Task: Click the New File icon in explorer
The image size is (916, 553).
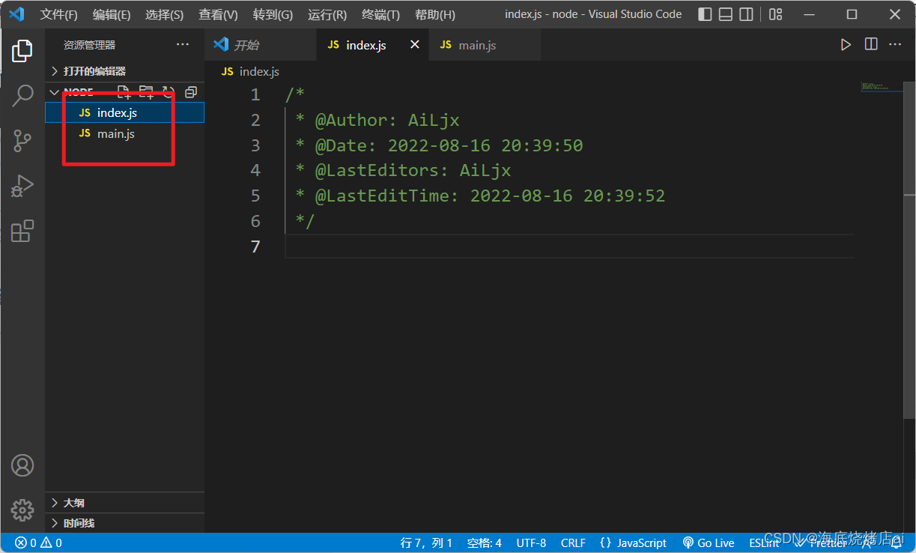Action: 124,92
